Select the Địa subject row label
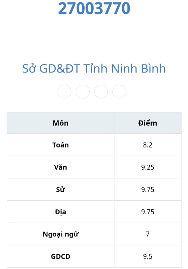Image resolution: width=188 pixels, height=269 pixels. tap(61, 212)
